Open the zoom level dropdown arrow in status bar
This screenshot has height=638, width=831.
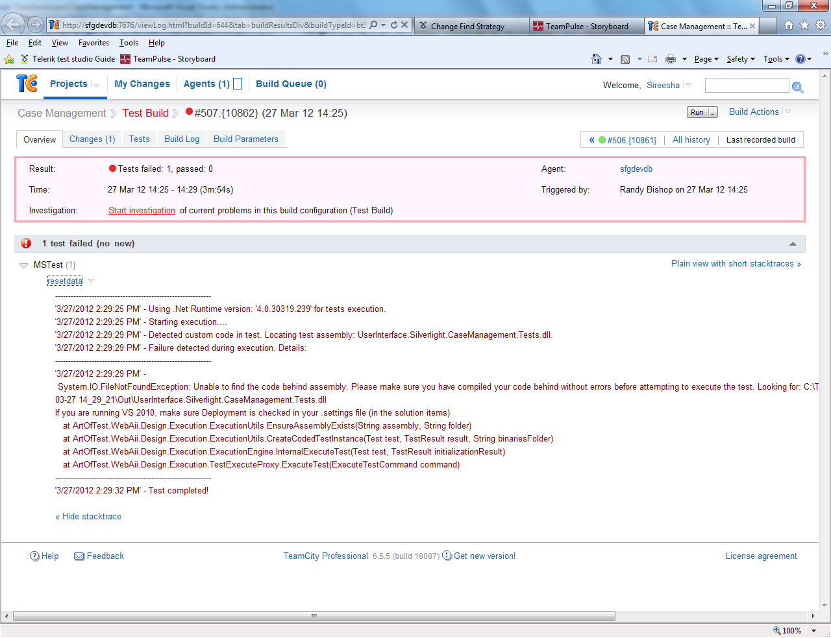tap(813, 631)
